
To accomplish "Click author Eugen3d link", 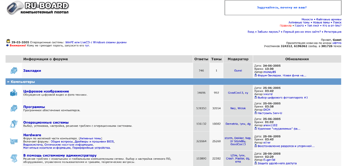I will click(x=270, y=160).
